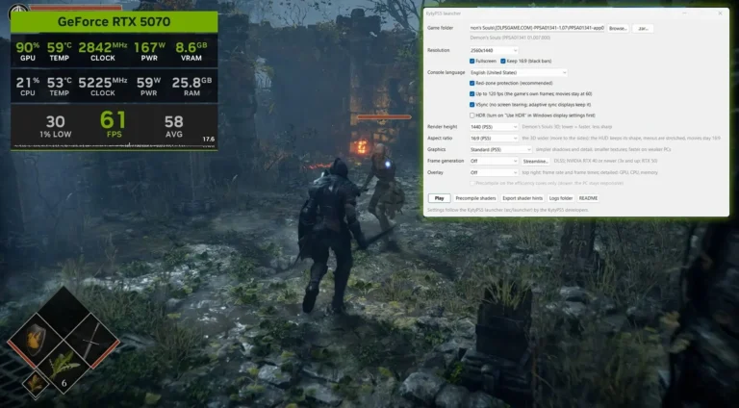
Task: Open the Aspect ratio dropdown
Action: (x=494, y=138)
